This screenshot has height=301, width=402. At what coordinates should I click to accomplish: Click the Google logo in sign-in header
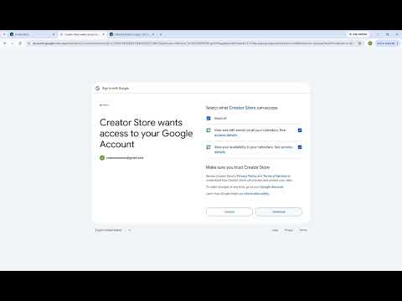pyautogui.click(x=97, y=89)
